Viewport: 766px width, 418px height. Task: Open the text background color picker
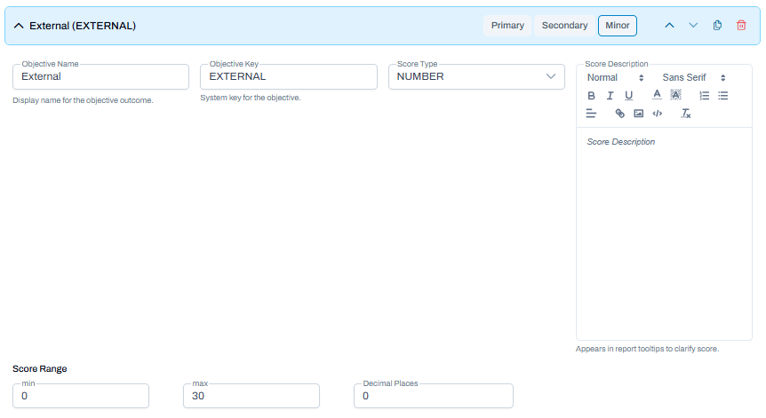675,95
